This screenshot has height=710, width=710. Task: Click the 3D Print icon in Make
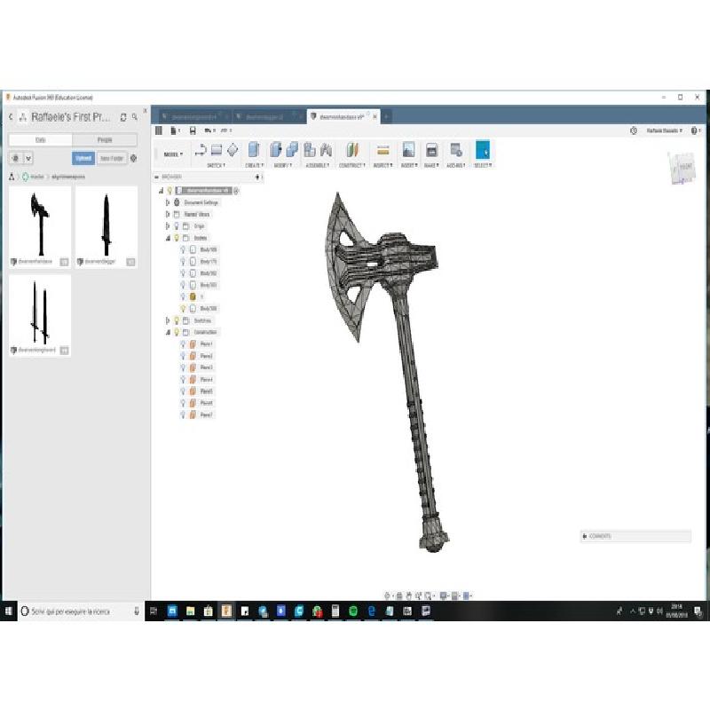[431, 150]
